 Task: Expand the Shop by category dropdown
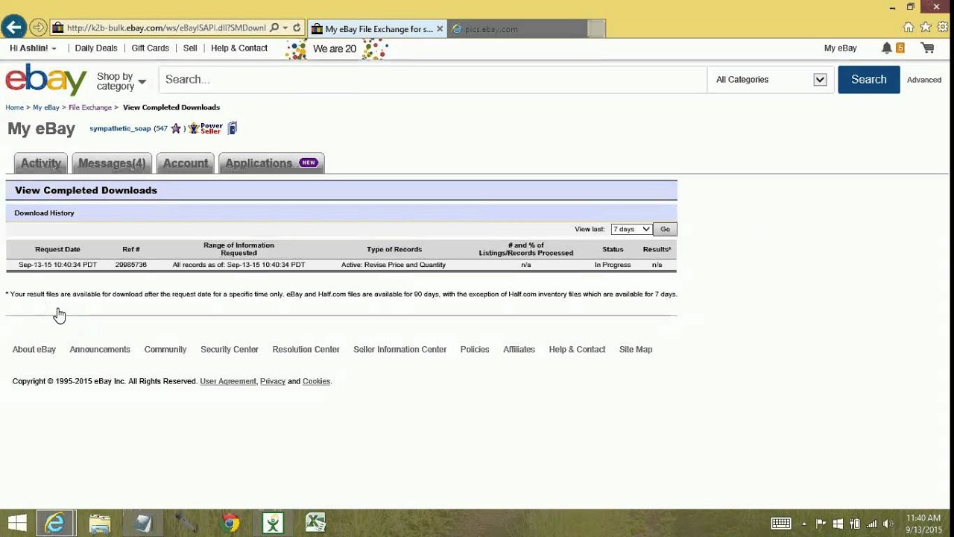[121, 81]
